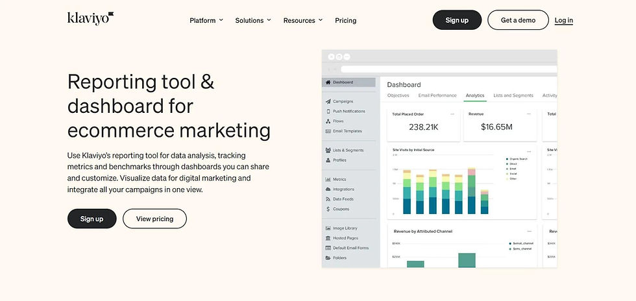Image resolution: width=636 pixels, height=301 pixels.
Task: Expand the Platform dropdown menu
Action: click(x=206, y=20)
